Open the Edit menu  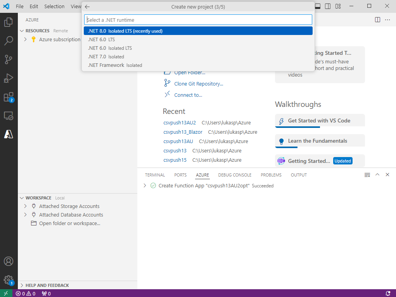(x=34, y=6)
